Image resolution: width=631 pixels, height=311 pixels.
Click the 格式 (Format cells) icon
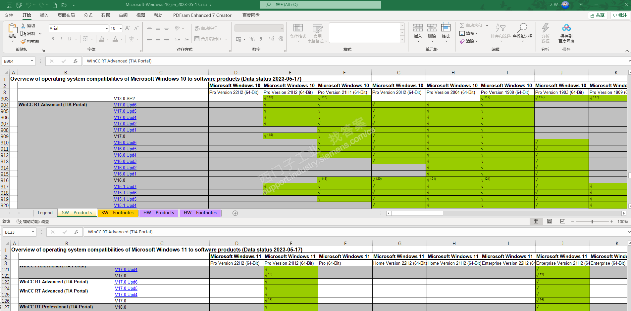pos(446,28)
